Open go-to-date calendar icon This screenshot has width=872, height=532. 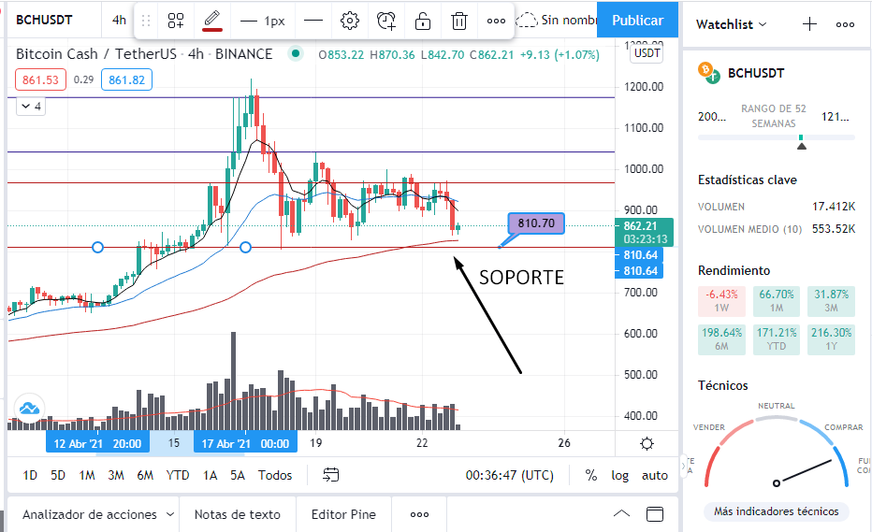point(331,475)
